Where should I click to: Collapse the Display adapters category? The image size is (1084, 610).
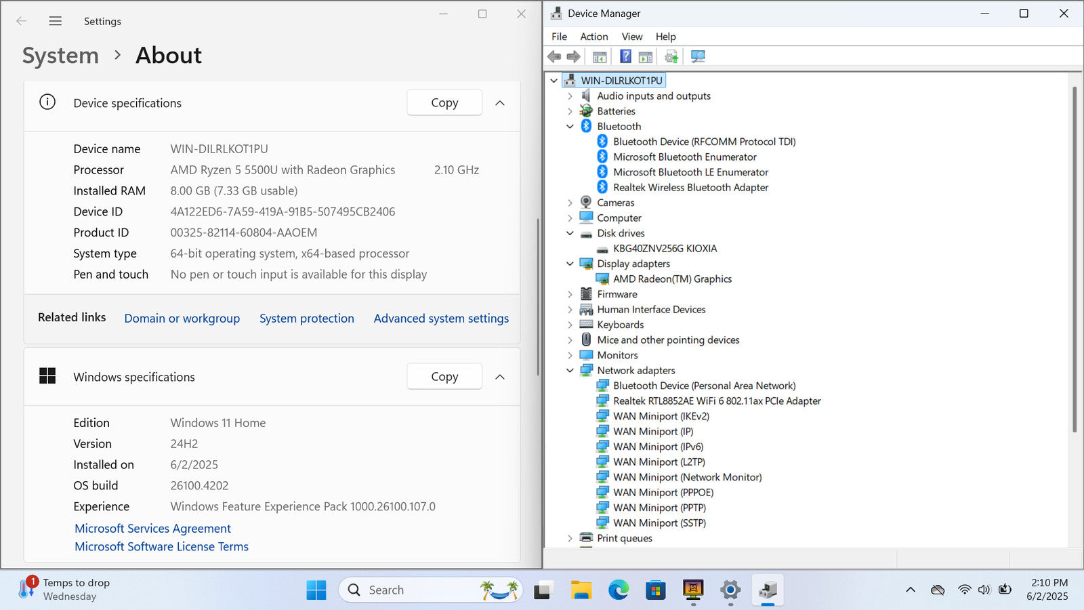(570, 264)
